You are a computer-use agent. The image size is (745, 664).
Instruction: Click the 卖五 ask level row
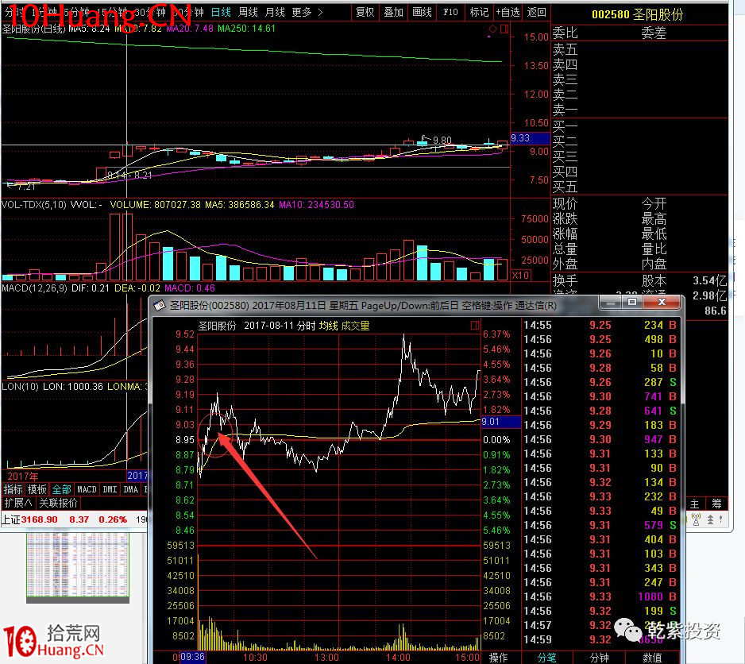coord(639,49)
